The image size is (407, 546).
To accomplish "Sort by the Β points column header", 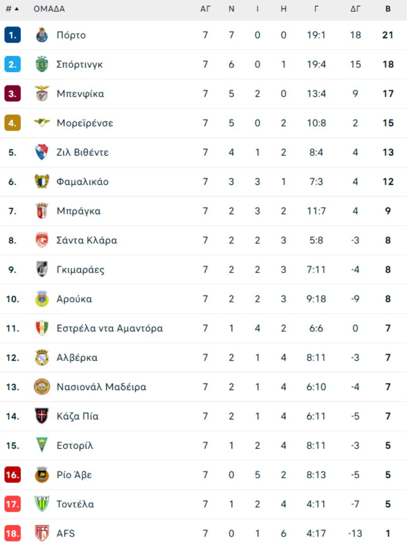I will tap(388, 9).
